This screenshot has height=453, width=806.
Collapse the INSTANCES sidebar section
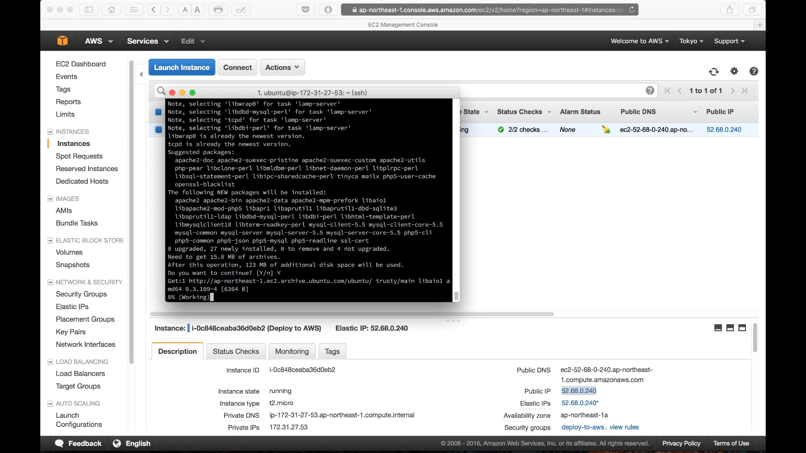coord(50,132)
